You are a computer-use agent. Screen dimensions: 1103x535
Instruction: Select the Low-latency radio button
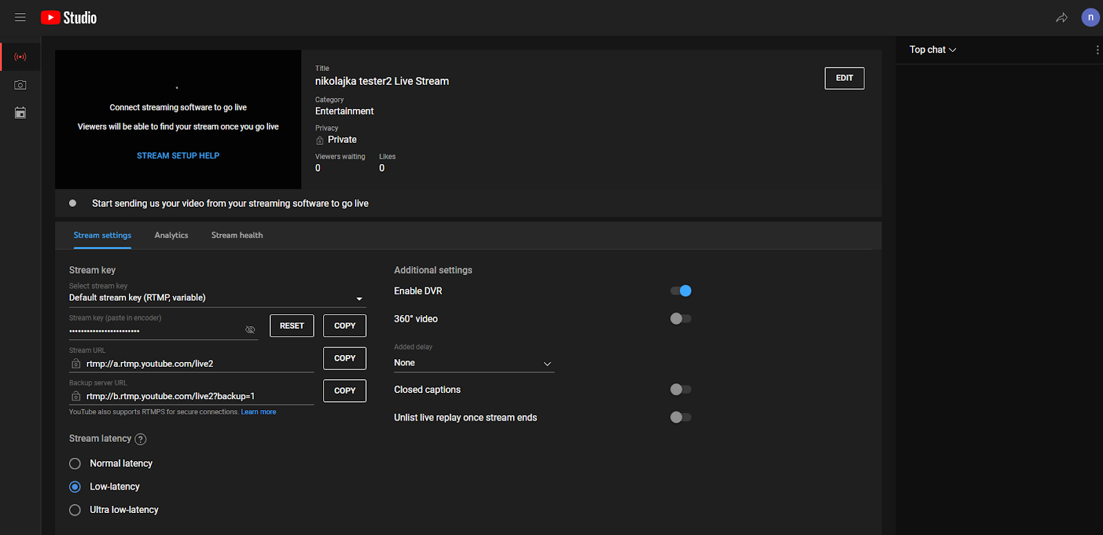point(75,487)
